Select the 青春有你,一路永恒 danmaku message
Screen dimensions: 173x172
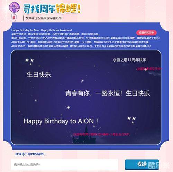pos(108,93)
